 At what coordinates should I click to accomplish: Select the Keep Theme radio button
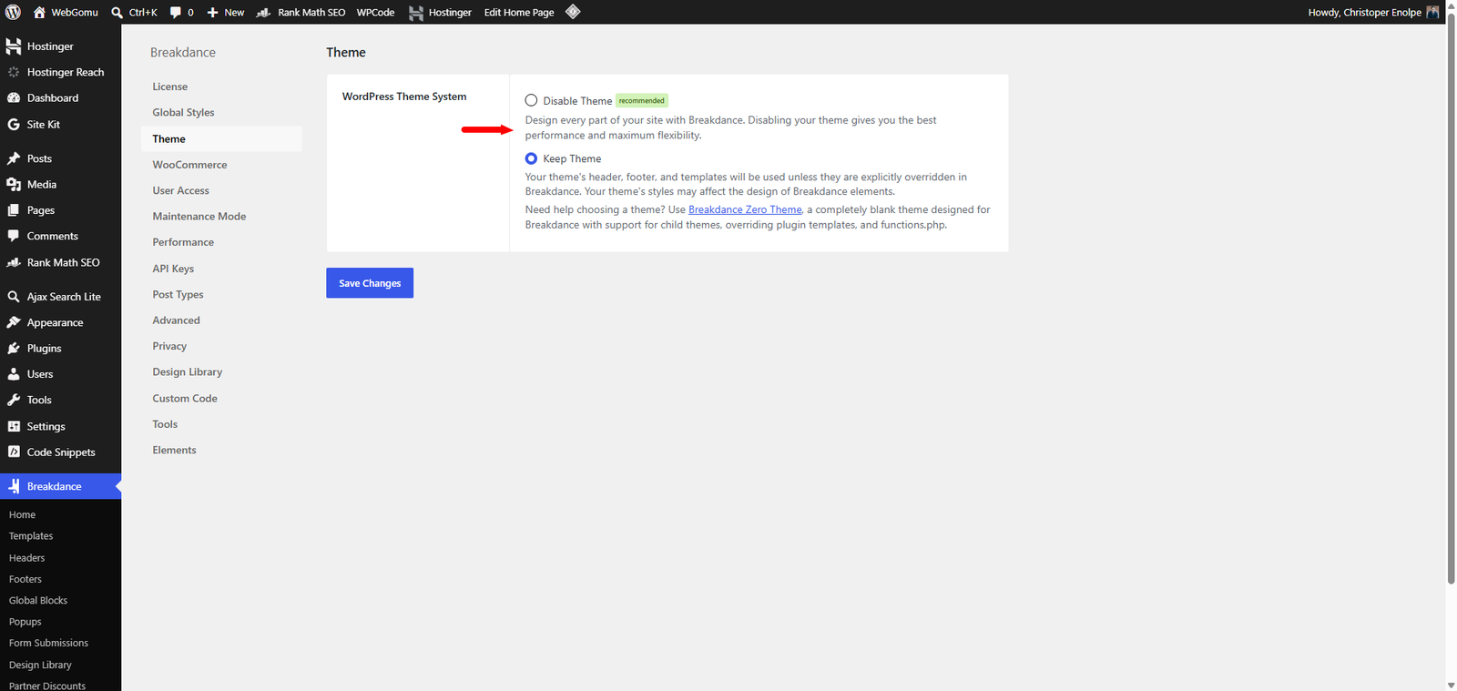point(531,158)
